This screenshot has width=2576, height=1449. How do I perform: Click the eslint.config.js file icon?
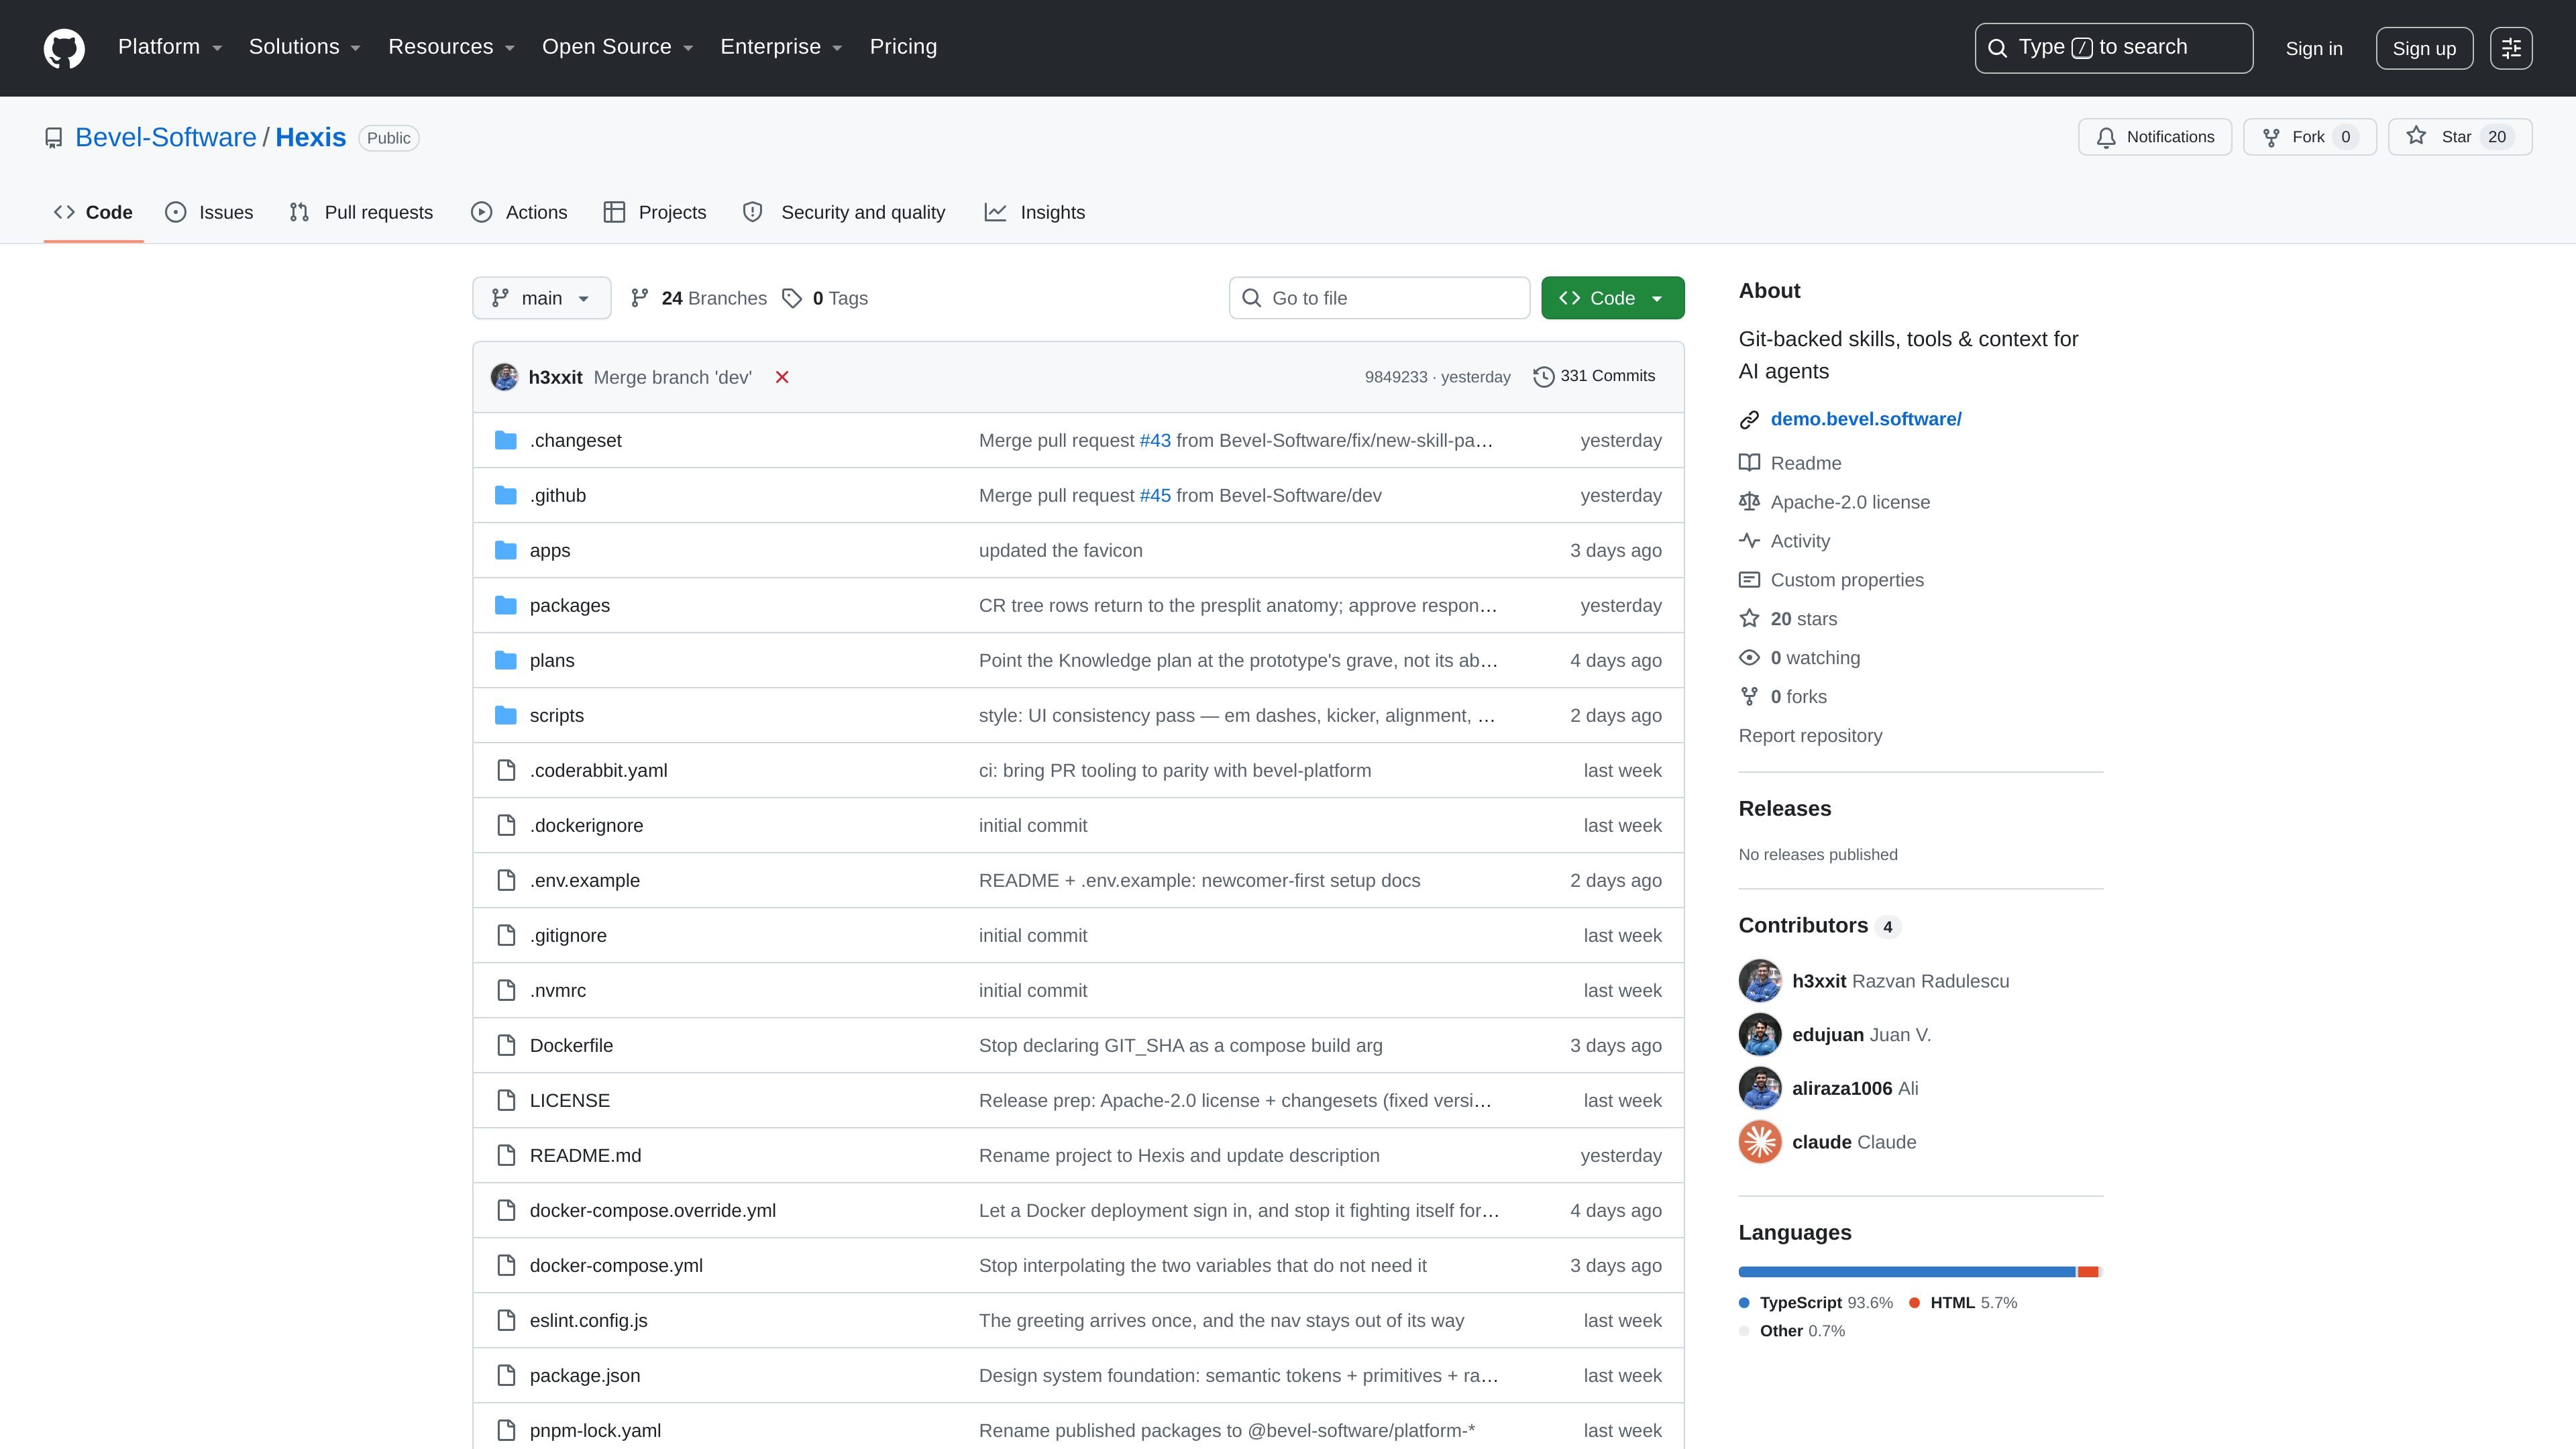point(506,1320)
